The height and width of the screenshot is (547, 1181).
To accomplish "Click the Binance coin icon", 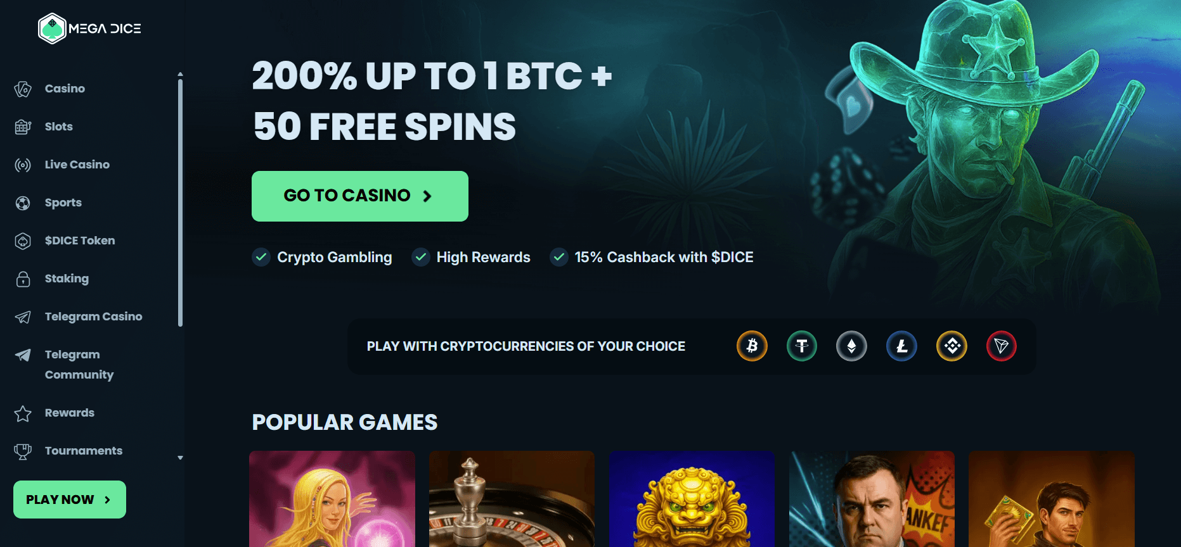I will 952,346.
